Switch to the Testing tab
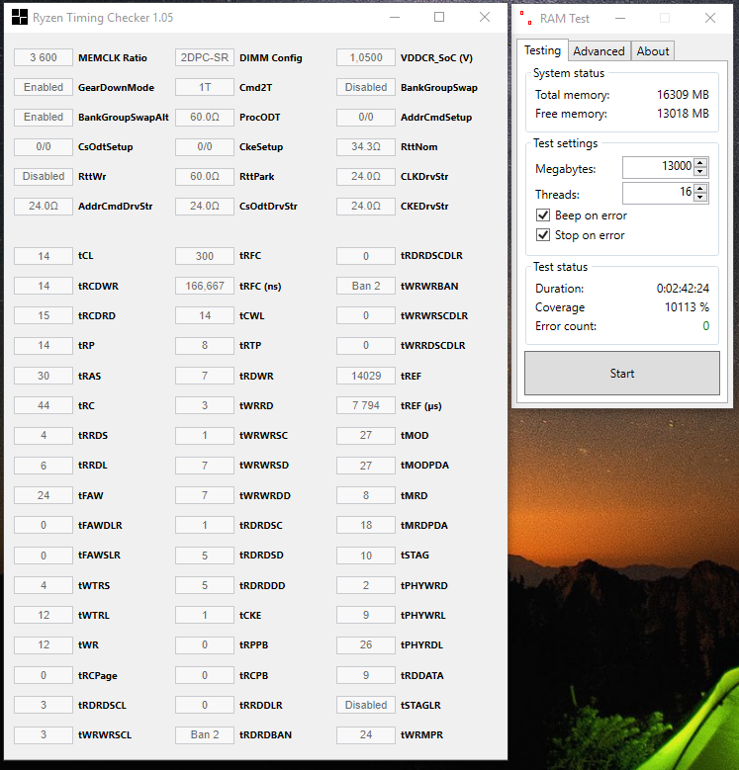Screen dimensions: 739x770 pyautogui.click(x=542, y=50)
